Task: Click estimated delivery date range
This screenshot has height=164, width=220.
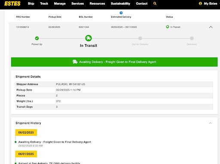Action: [124, 27]
